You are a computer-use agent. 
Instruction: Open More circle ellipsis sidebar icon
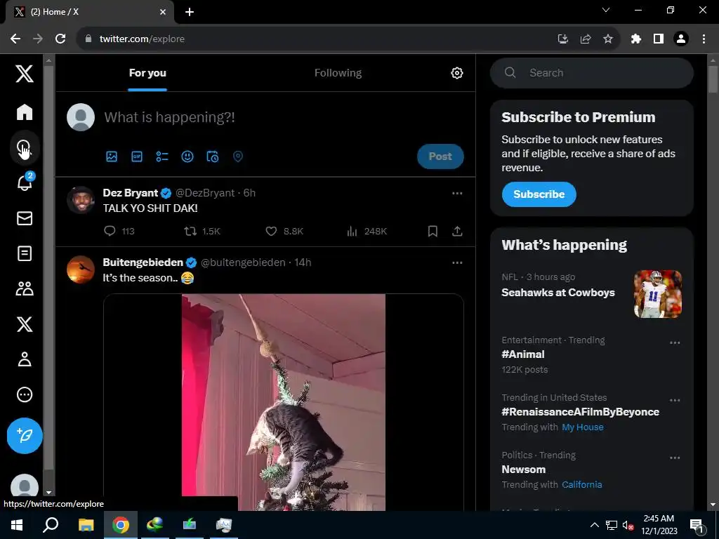coord(25,394)
